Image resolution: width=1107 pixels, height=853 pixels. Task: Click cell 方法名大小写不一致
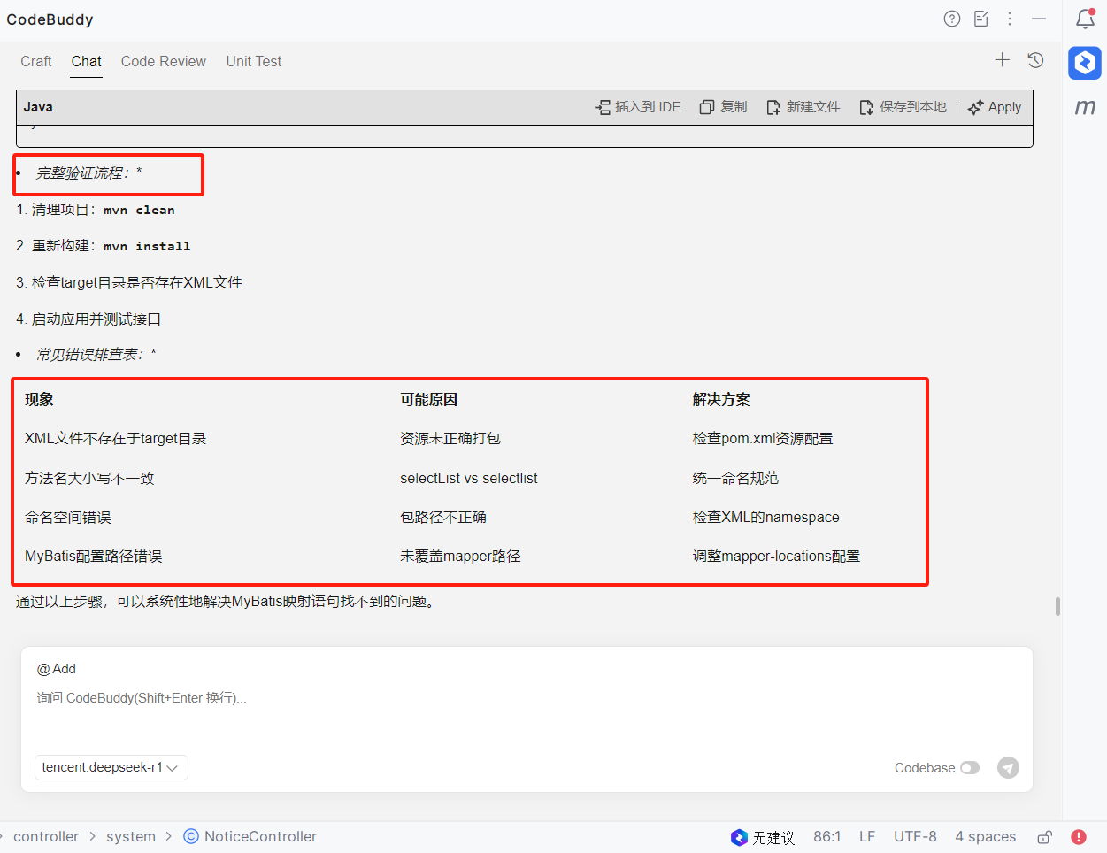89,478
